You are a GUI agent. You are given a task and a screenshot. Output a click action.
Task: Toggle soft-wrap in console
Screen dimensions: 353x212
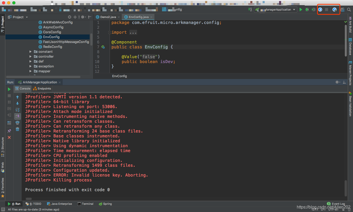point(17,110)
